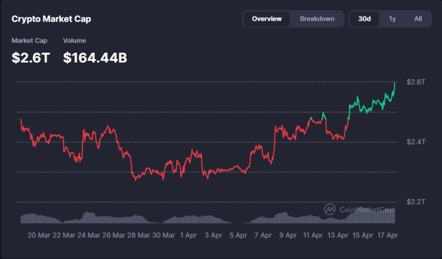
Task: Show All time range data
Action: [x=418, y=19]
